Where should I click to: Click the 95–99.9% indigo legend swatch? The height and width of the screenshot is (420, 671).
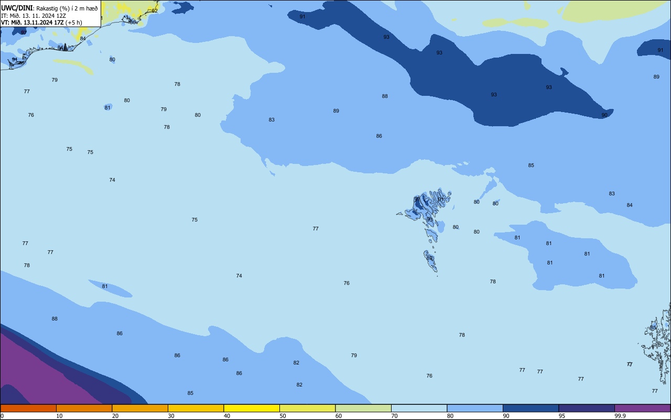587,408
